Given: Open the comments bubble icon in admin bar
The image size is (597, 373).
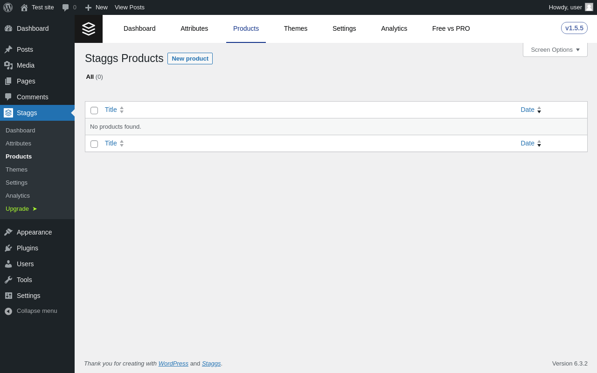Looking at the screenshot, I should [x=65, y=7].
